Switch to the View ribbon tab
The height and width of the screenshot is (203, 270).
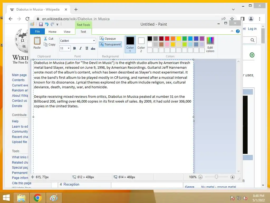click(67, 32)
